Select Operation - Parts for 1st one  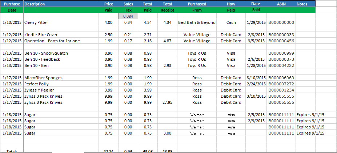[x=61, y=41]
